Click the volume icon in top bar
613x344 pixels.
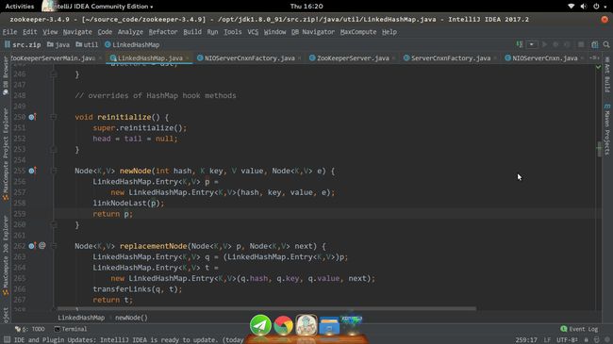[583, 7]
